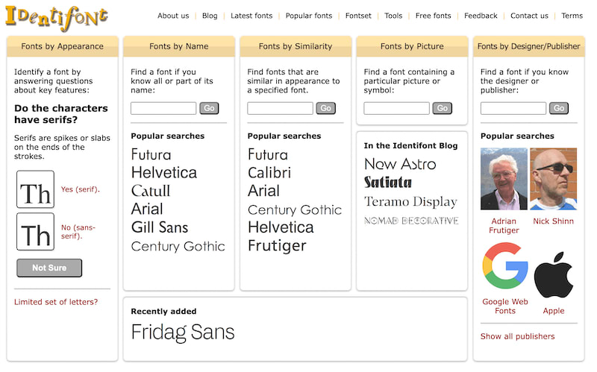Open the Teramo Display blog entry
This screenshot has height=372, width=597.
click(x=410, y=202)
